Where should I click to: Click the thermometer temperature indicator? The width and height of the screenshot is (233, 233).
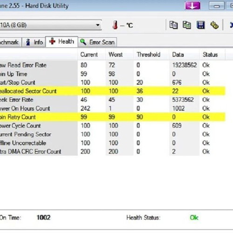(115, 25)
